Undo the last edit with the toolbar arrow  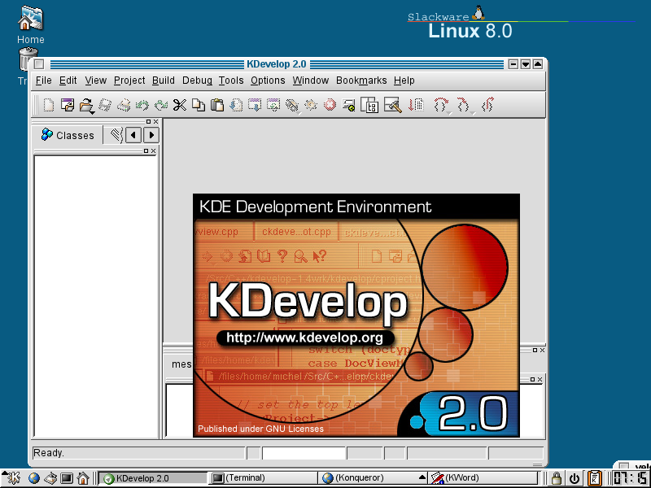coord(142,105)
